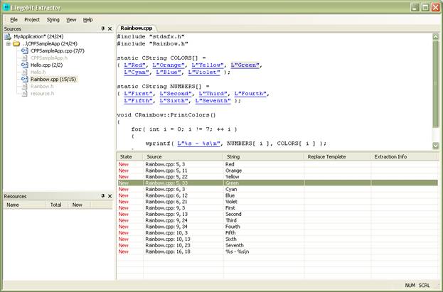The height and width of the screenshot is (292, 443).
Task: Select MyApplication (24/24) in tree
Action: click(38, 36)
